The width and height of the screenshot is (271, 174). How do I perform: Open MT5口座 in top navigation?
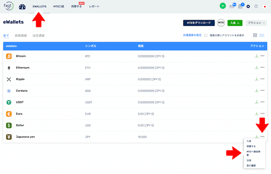(59, 6)
